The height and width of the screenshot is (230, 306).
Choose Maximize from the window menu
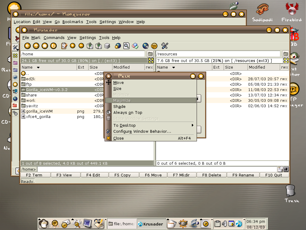(x=151, y=101)
